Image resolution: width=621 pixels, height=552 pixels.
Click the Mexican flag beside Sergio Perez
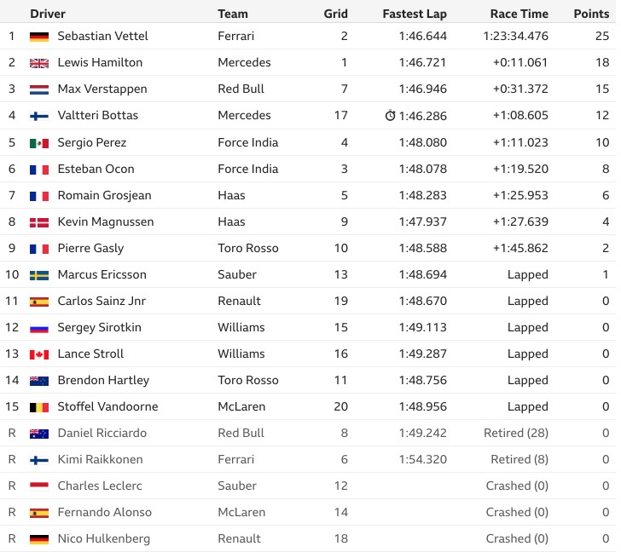tap(39, 143)
